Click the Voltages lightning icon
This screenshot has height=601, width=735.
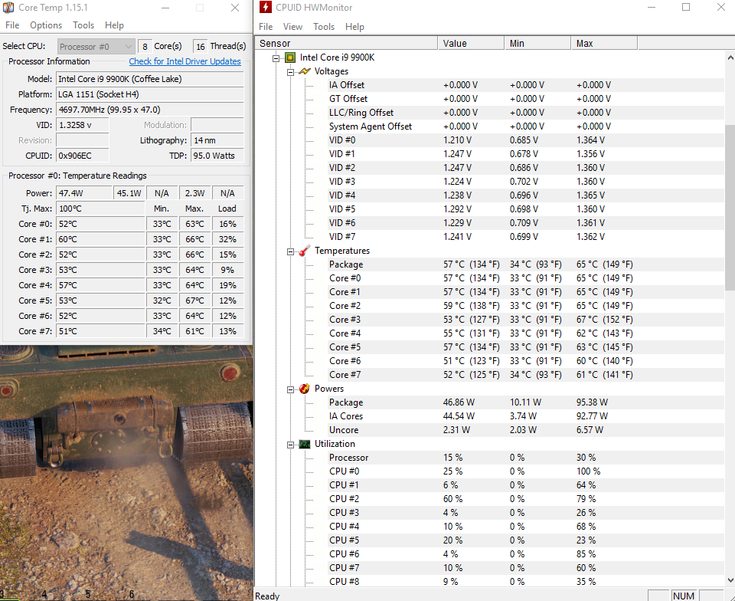tap(305, 71)
